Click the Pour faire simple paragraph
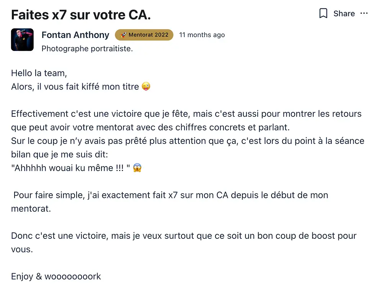The height and width of the screenshot is (284, 379). 170,202
